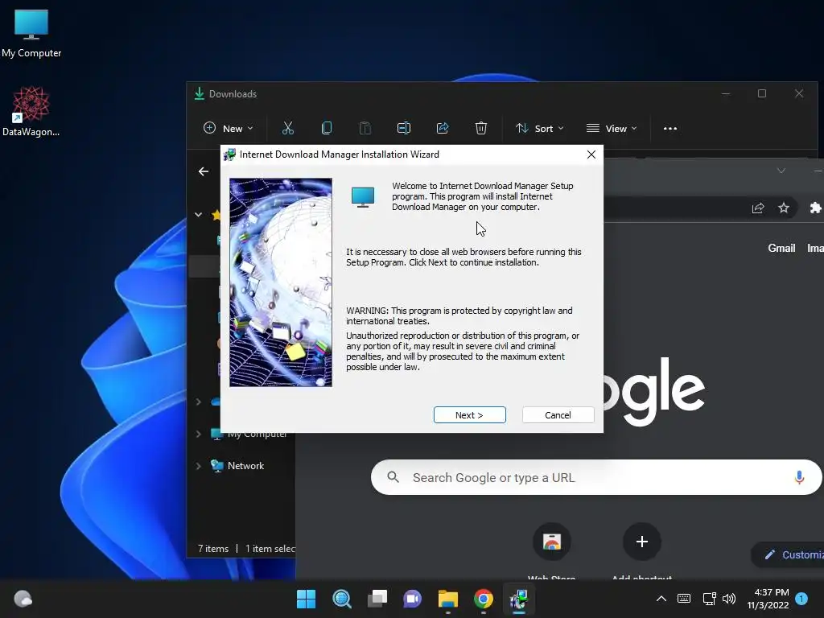This screenshot has height=618, width=824.
Task: Click the Add shortcut plus tile
Action: tap(641, 542)
